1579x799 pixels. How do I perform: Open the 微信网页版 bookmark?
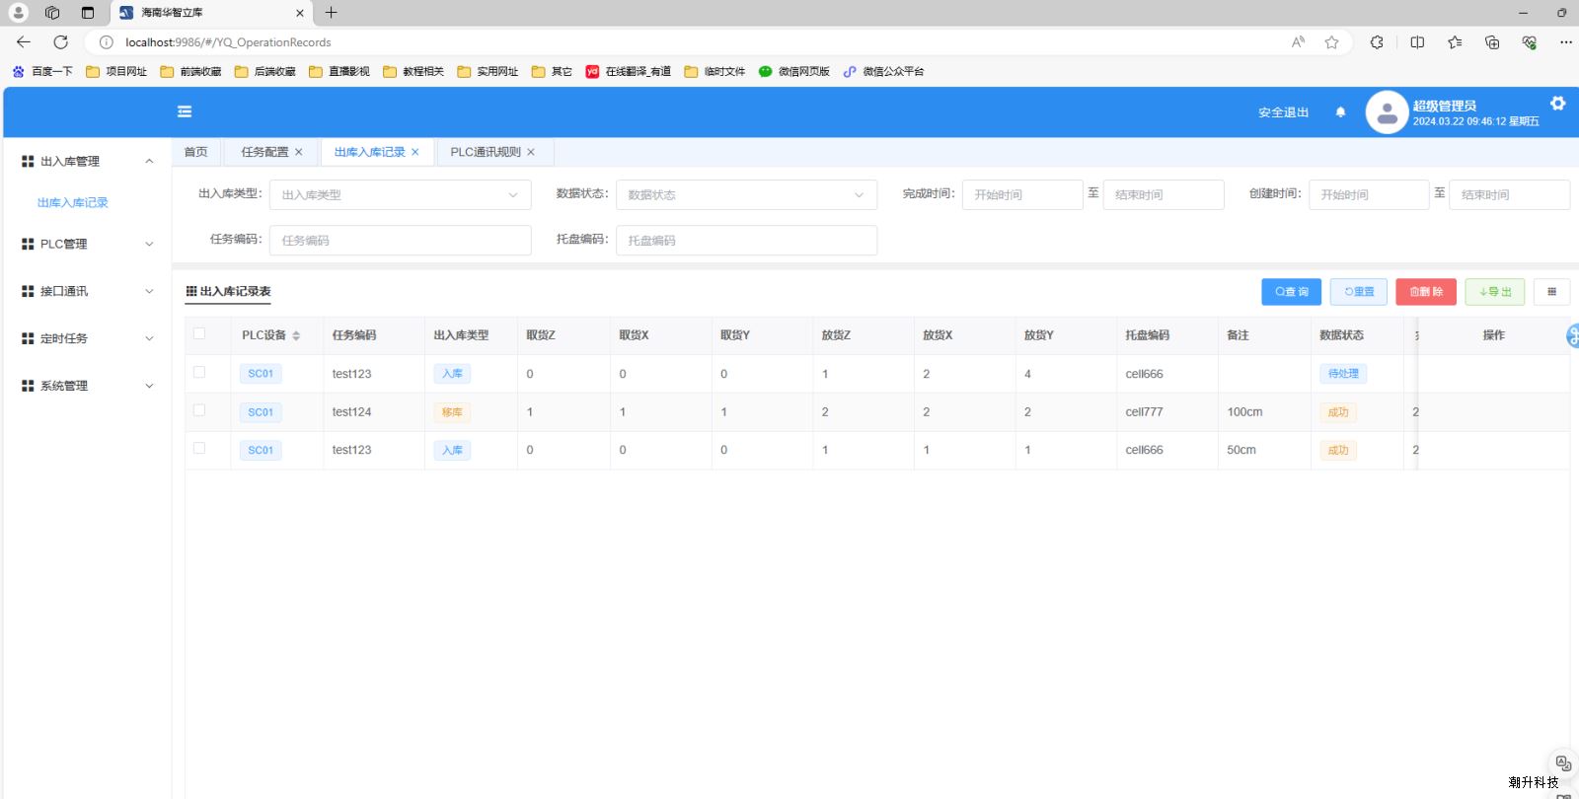[794, 71]
